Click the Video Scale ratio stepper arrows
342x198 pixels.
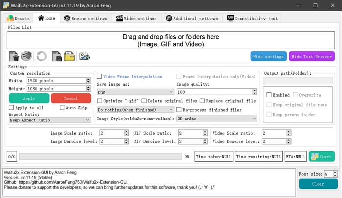289,133
